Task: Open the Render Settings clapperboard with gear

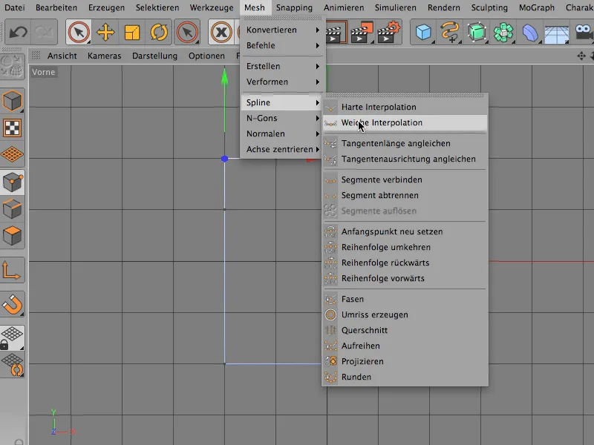Action: point(388,33)
